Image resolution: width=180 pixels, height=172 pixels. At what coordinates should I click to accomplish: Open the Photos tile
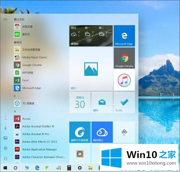[x=91, y=69]
